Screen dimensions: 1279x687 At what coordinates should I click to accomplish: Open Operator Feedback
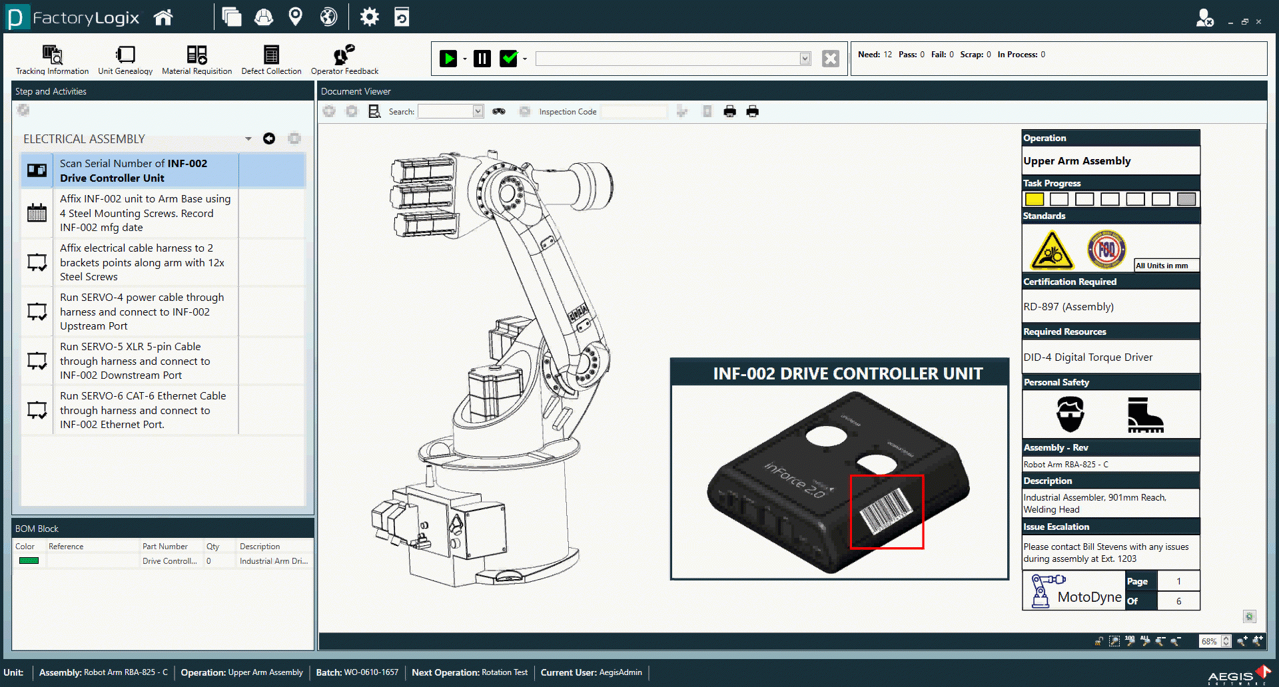[344, 60]
